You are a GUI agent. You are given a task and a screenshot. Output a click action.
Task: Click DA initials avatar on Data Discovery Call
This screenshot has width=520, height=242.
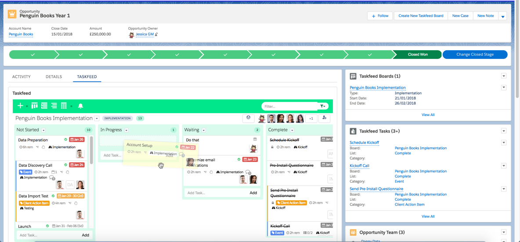[70, 185]
